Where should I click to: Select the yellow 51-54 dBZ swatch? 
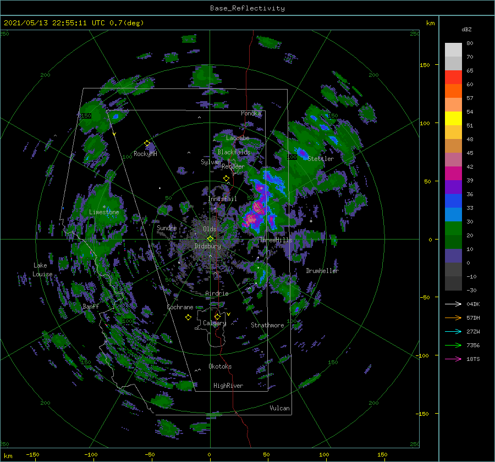pyautogui.click(x=453, y=119)
